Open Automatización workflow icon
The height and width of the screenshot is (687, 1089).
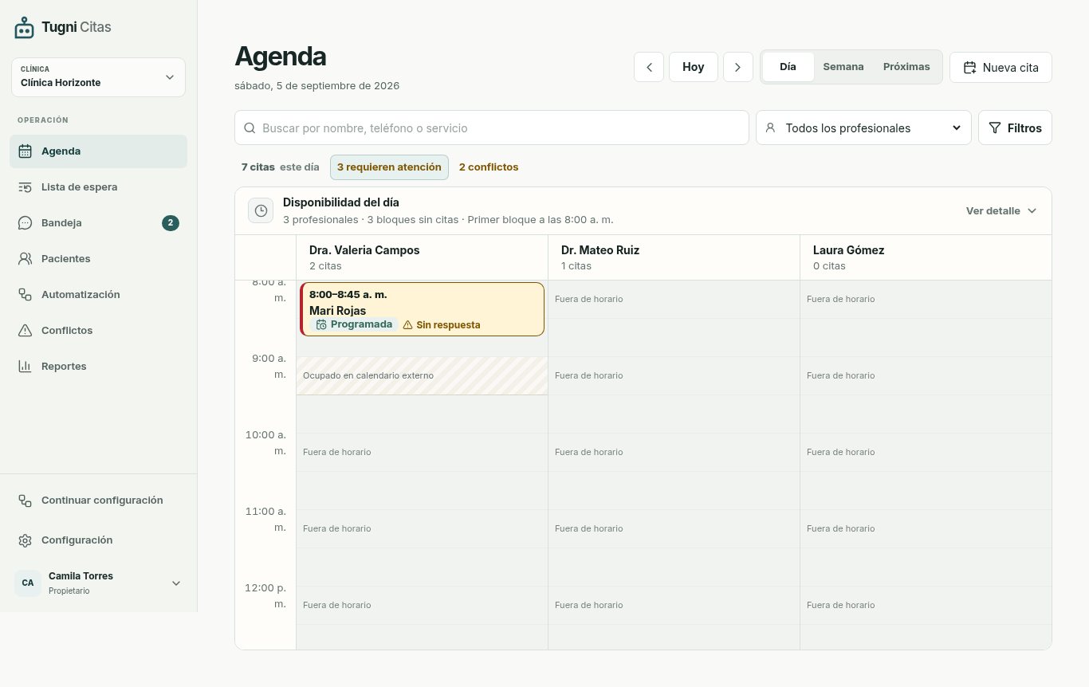tap(25, 295)
